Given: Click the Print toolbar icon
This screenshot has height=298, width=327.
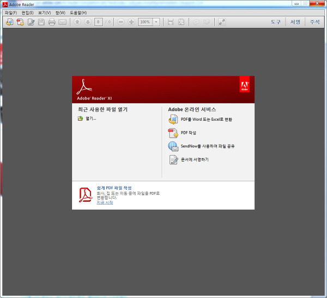Looking at the screenshot, I should (x=52, y=22).
